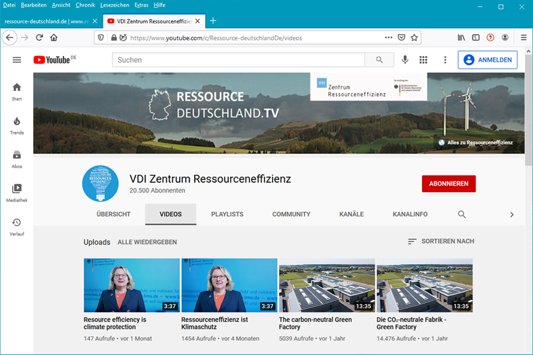
Task: View site security padlock details
Action: point(114,38)
